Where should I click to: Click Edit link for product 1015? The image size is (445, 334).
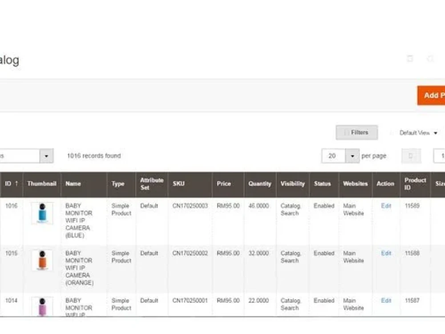pyautogui.click(x=386, y=253)
